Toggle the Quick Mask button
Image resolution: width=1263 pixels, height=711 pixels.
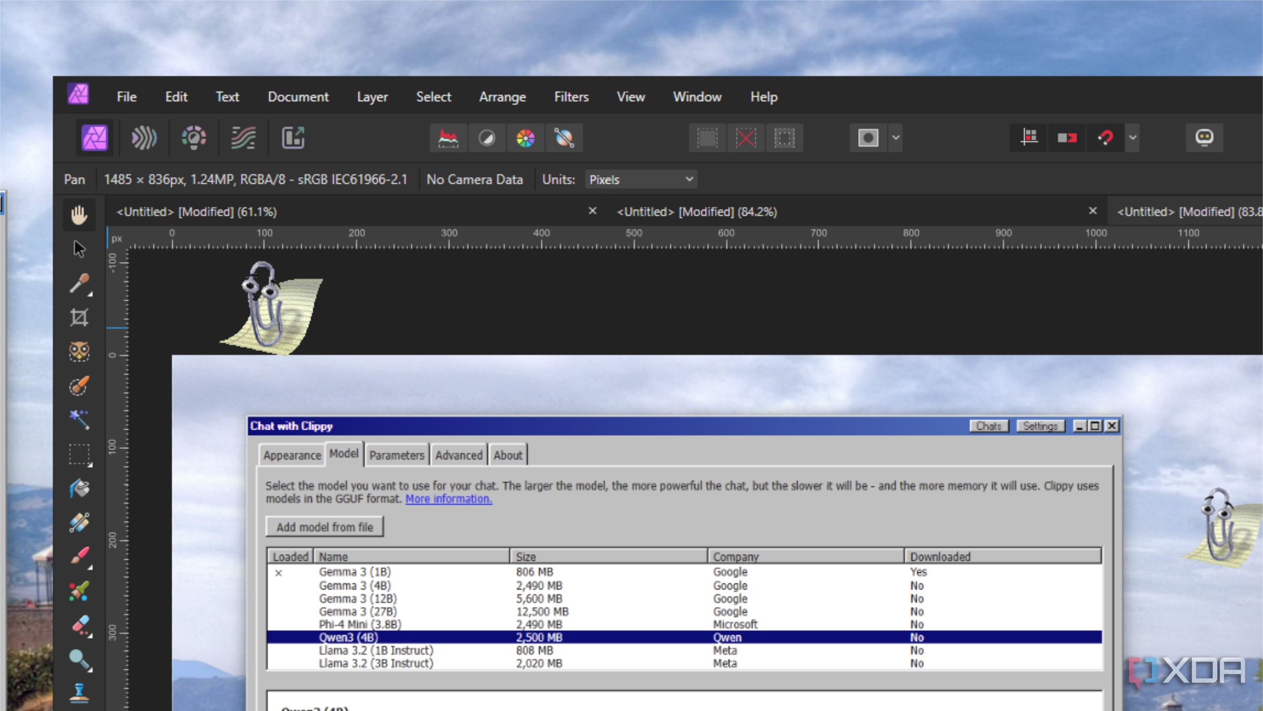868,138
